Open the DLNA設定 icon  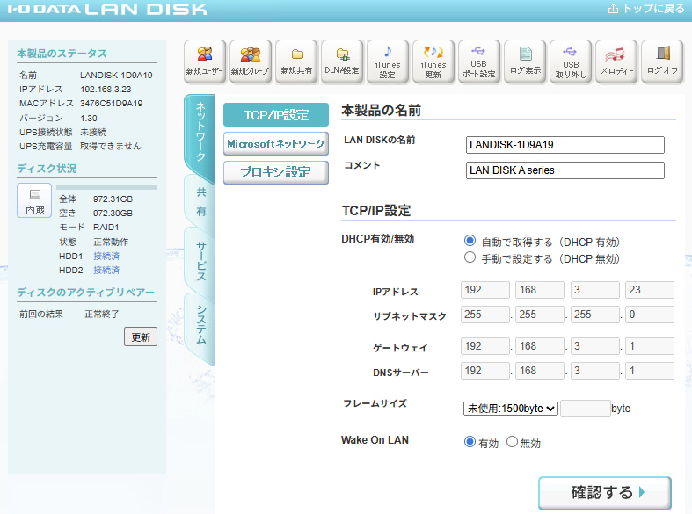(x=342, y=62)
